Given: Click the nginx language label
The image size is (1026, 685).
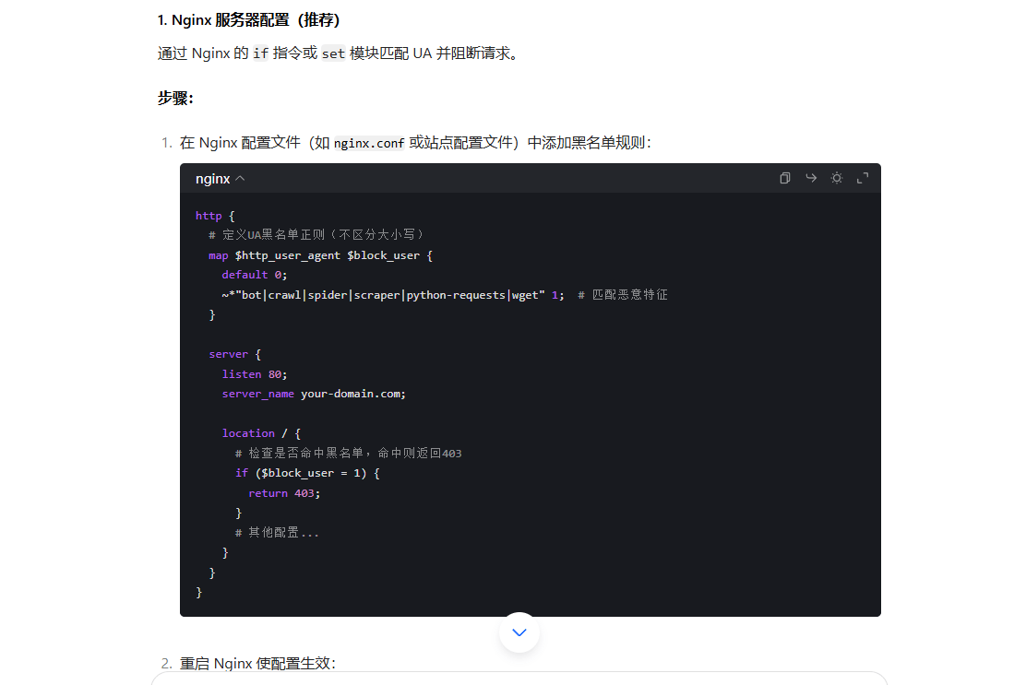Looking at the screenshot, I should (212, 179).
